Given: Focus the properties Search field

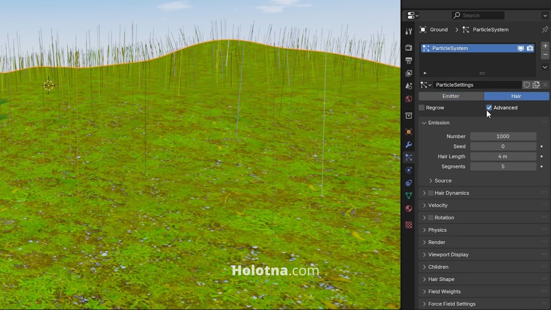Looking at the screenshot, I should (x=478, y=15).
